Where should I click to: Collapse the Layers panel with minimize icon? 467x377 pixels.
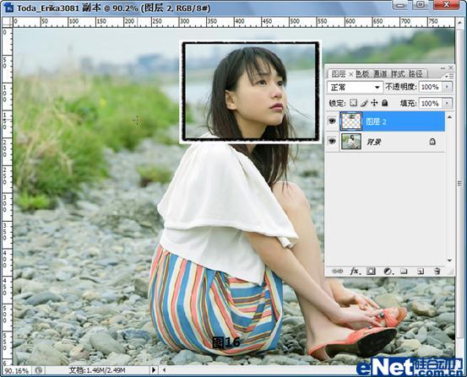(x=443, y=67)
